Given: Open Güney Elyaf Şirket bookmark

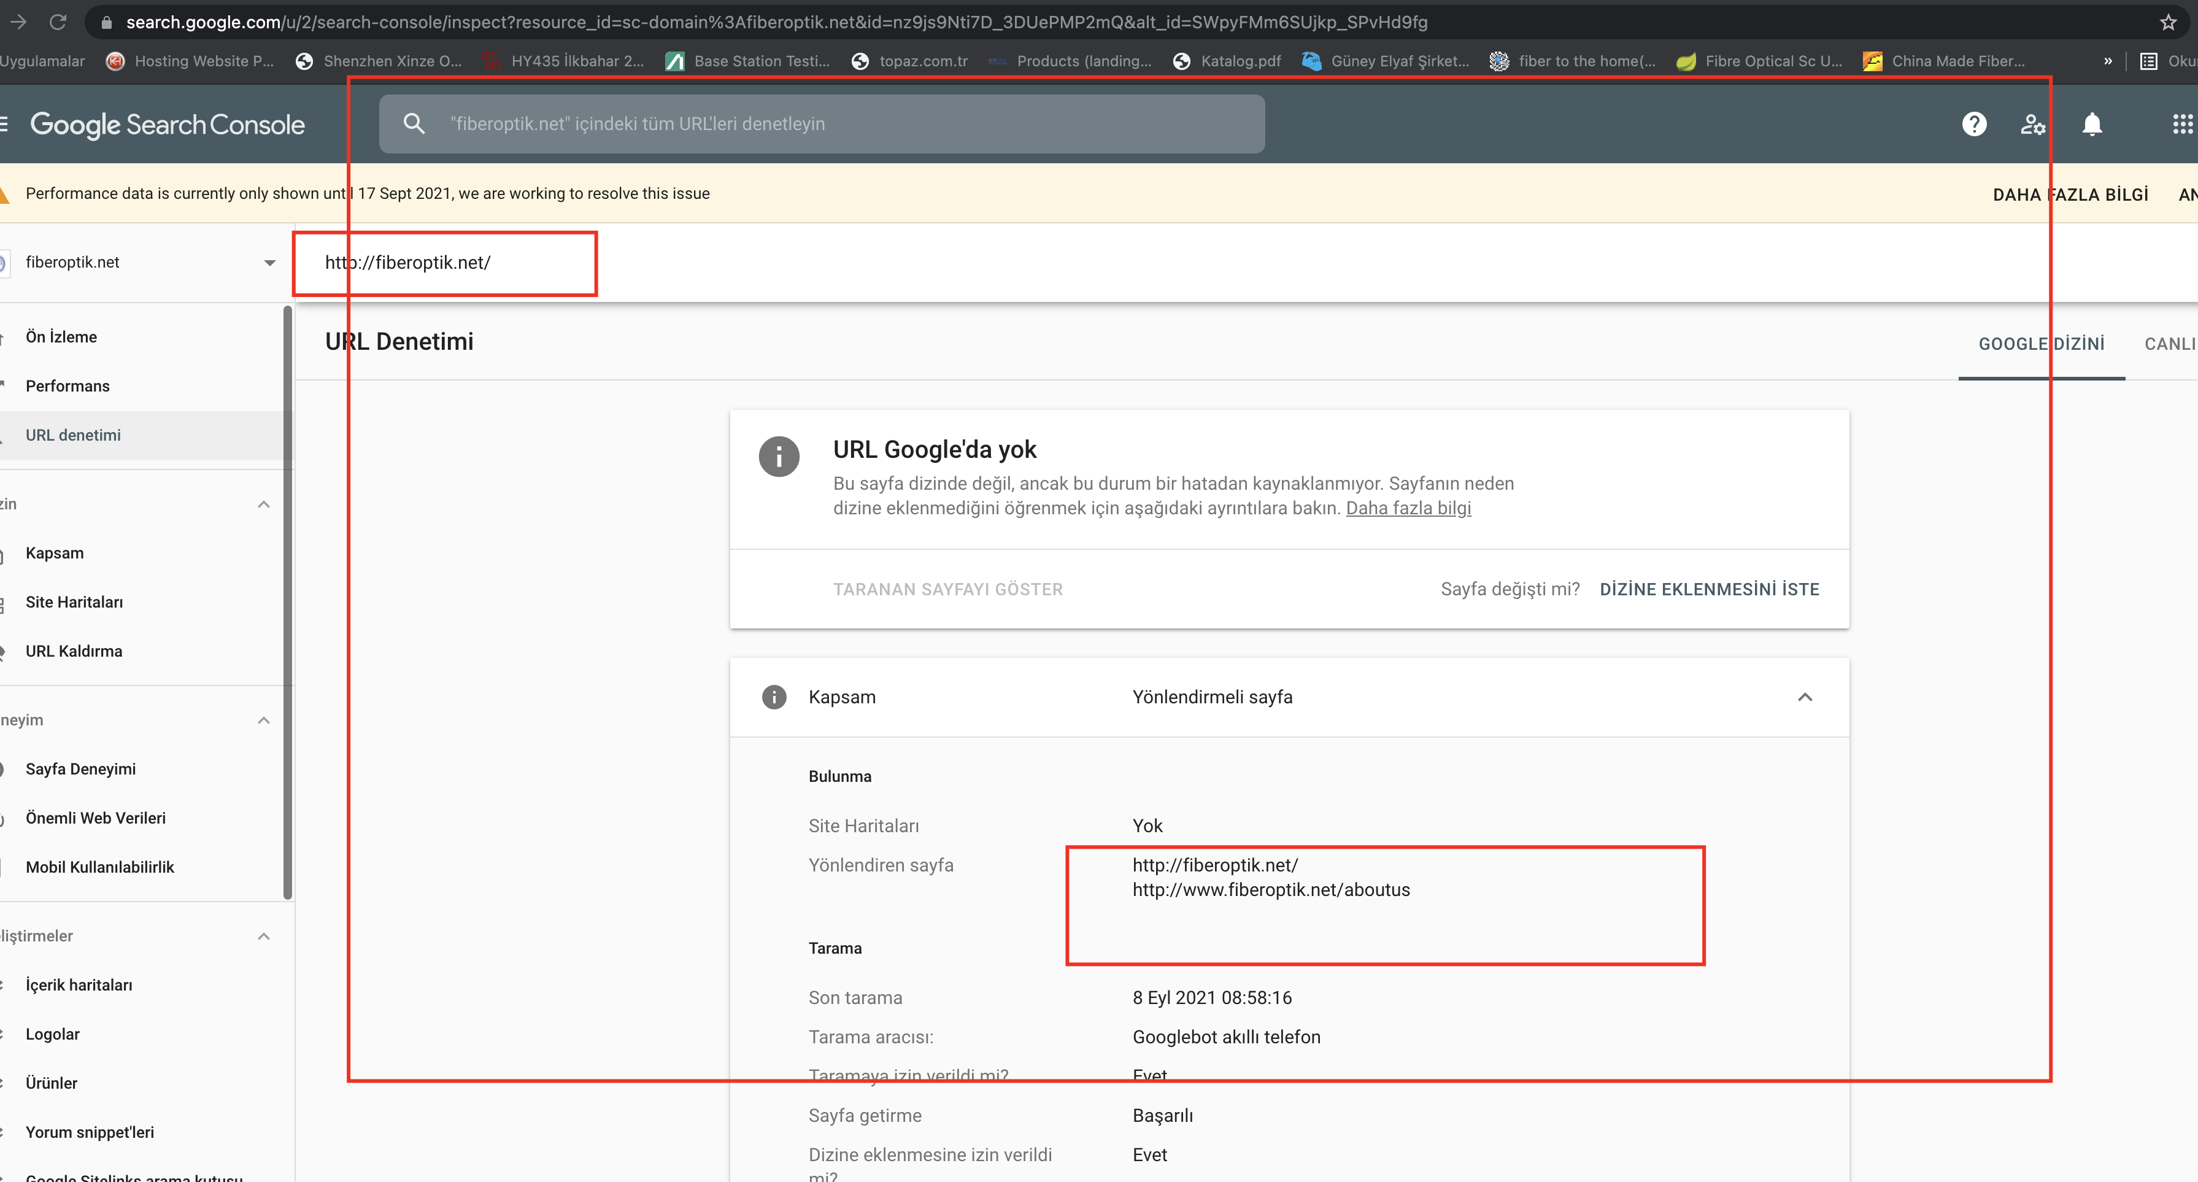Looking at the screenshot, I should pyautogui.click(x=1386, y=61).
